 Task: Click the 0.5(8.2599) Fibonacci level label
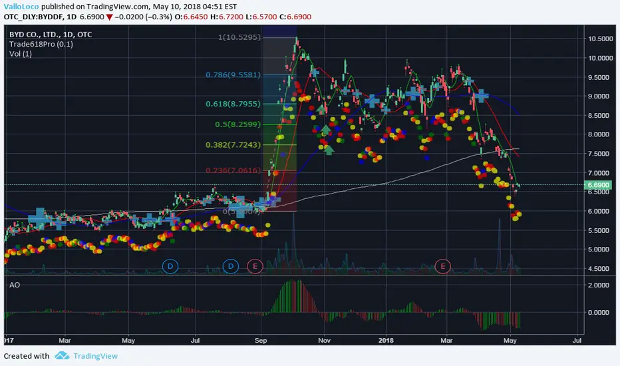pos(238,124)
